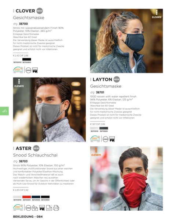Click the Oeko-Tex certification badge under Aster
This screenshot has width=176, height=222.
click(18, 208)
